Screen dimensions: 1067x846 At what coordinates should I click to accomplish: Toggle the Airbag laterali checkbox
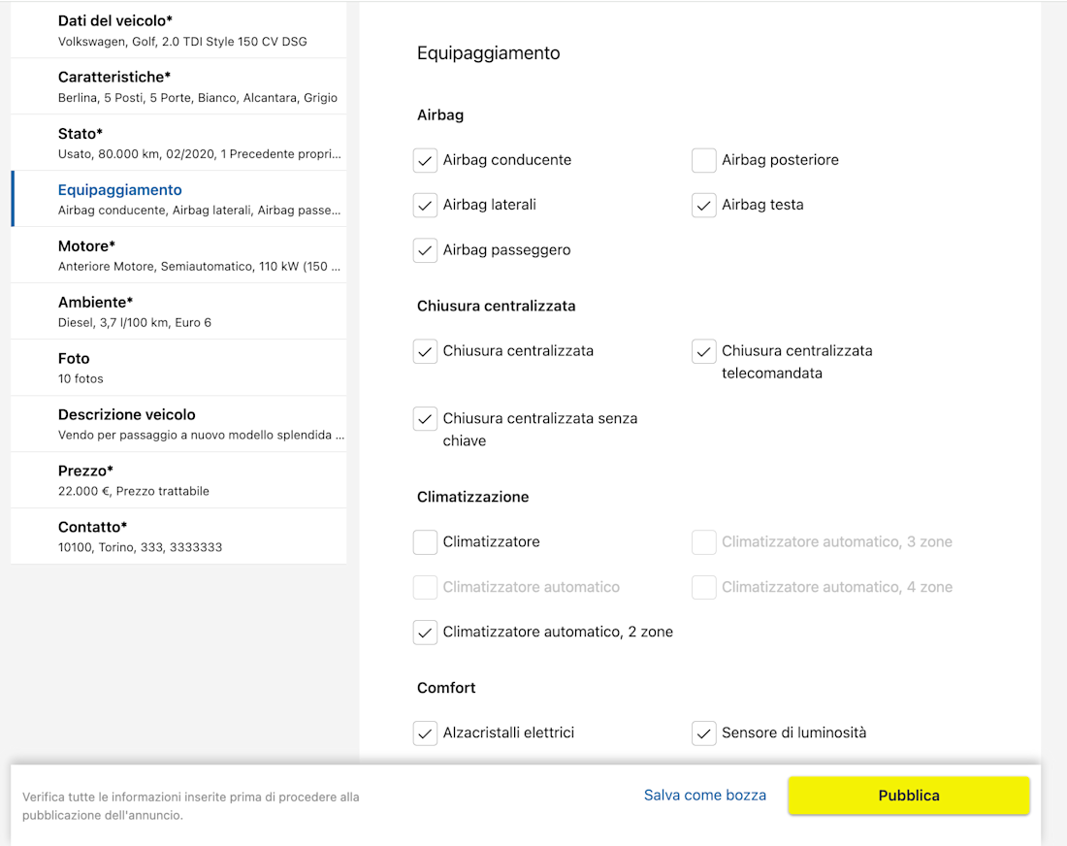[x=425, y=205]
